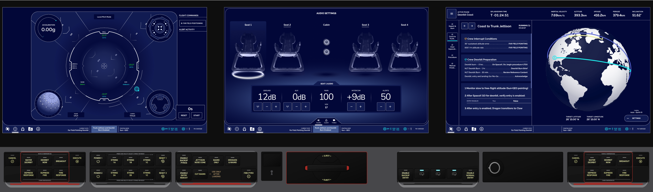Open the folder icon on the left display's bottom bar
This screenshot has height=192, width=653.
(30, 129)
